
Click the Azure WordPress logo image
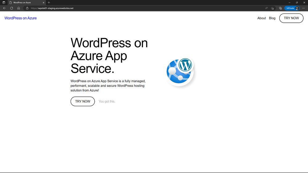[180, 72]
